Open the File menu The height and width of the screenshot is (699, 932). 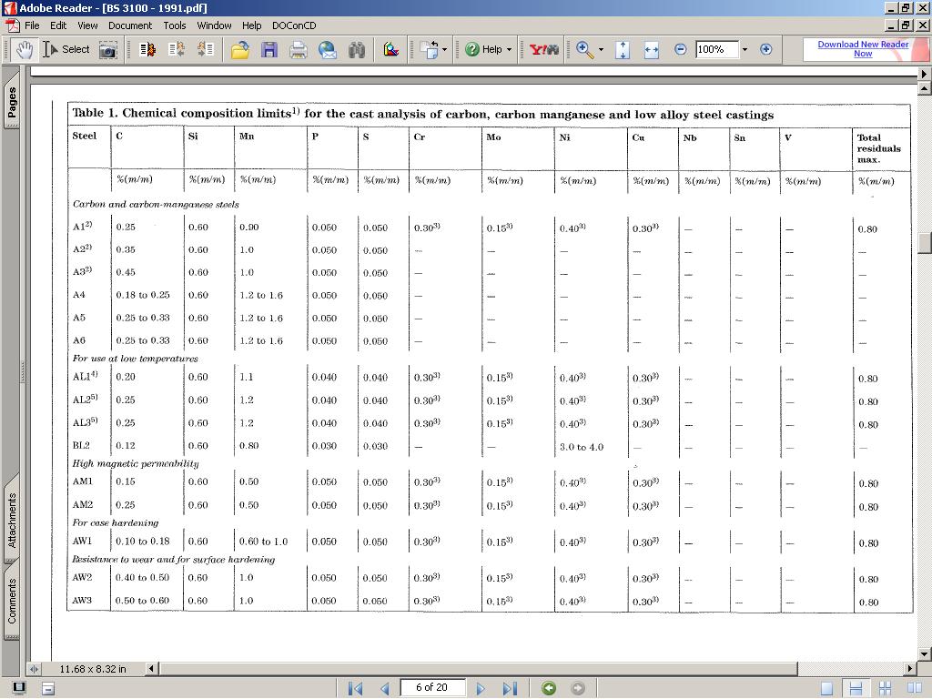[x=32, y=25]
